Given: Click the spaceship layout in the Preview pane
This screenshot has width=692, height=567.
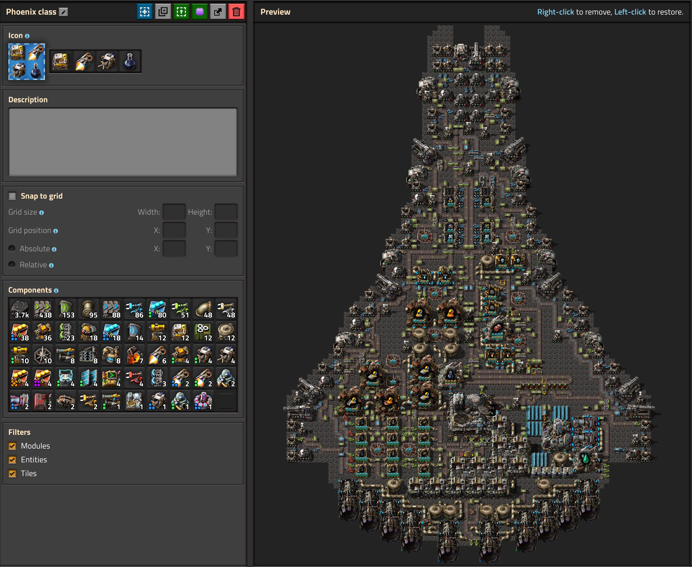Looking at the screenshot, I should (x=469, y=294).
